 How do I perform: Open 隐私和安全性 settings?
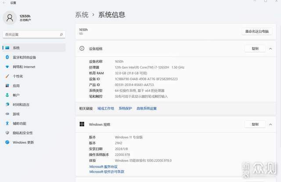coord(34,133)
